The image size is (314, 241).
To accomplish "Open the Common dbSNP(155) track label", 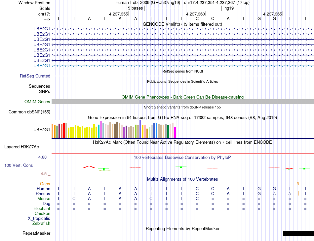I will click(29, 112).
